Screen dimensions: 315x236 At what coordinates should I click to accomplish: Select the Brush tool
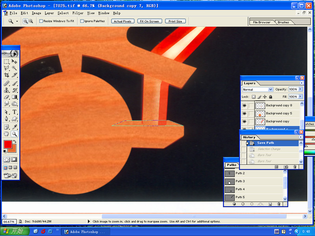point(14,83)
